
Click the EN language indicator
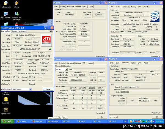point(126,121)
